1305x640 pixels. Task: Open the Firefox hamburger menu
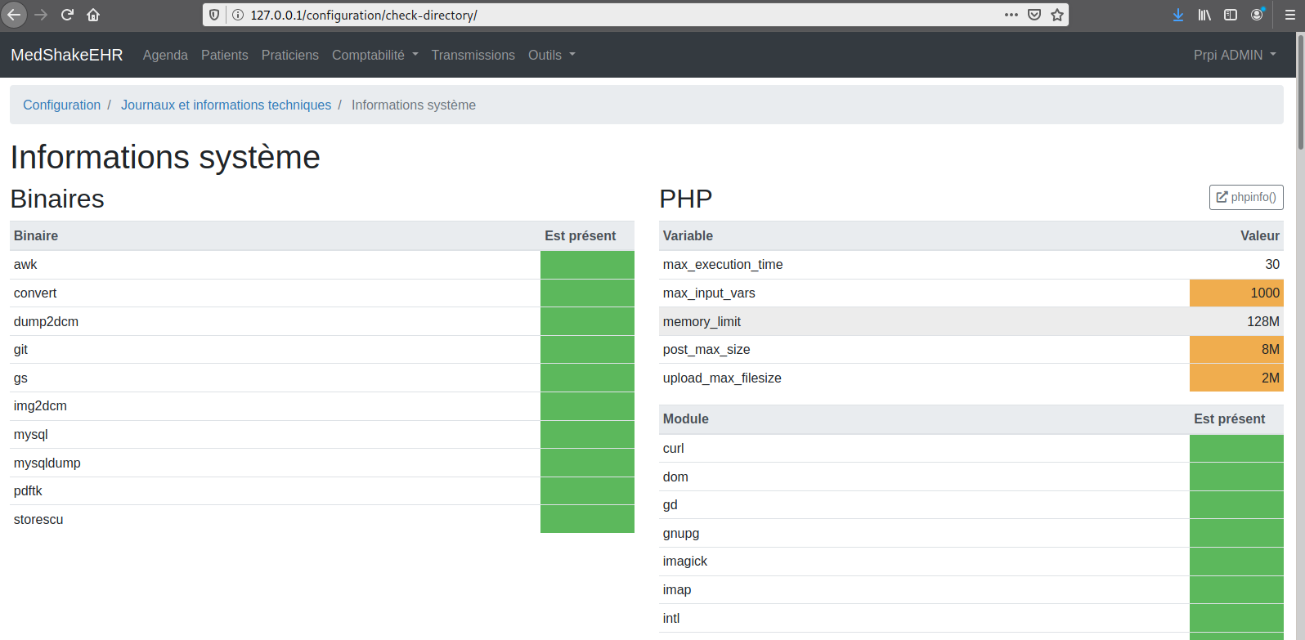point(1290,15)
